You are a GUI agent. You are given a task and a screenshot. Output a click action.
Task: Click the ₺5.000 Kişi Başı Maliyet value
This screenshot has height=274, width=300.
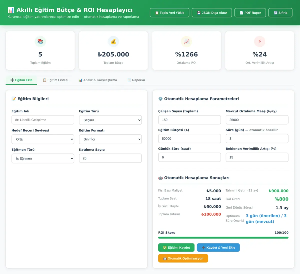pyautogui.click(x=214, y=191)
